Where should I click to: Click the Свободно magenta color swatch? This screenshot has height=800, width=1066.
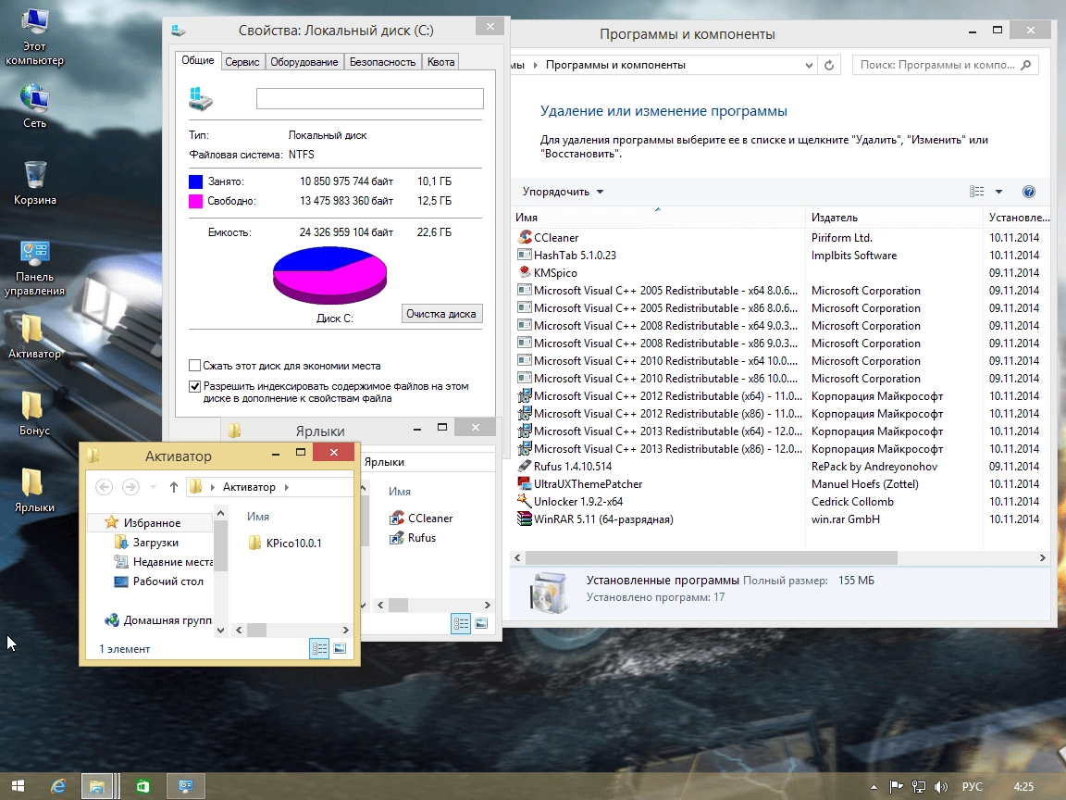point(195,201)
